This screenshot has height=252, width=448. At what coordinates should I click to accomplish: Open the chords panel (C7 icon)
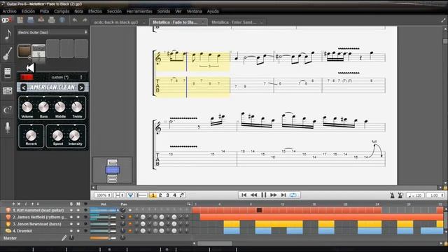[x=8, y=110]
